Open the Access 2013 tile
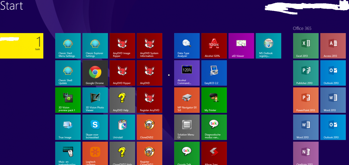 [x=333, y=46]
